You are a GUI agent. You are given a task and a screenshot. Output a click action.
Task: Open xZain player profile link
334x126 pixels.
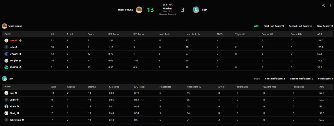pos(13,106)
